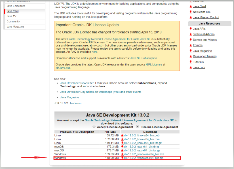Open Java Card link in right sidebar
Viewport: 234px width, 169px height.
199,6
